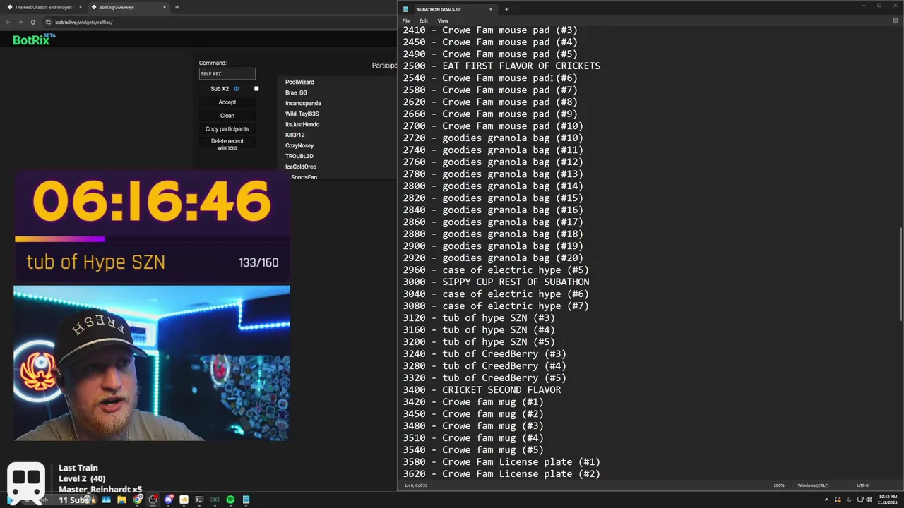The image size is (904, 508).
Task: Click Sub X2 info icon
Action: click(x=237, y=89)
